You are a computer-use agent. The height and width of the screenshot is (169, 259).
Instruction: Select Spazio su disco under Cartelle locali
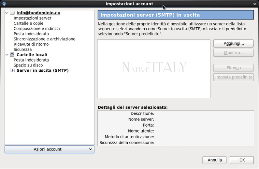click(x=28, y=65)
